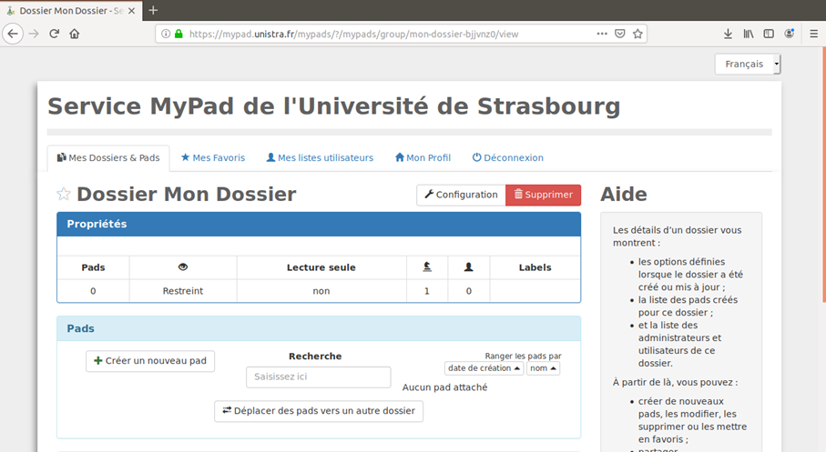This screenshot has height=452, width=826.
Task: Click the Créer un nouveau pad button
Action: [150, 361]
